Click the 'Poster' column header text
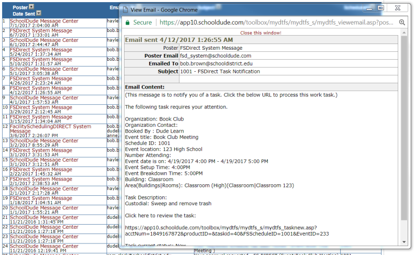The height and width of the screenshot is (255, 416). [x=20, y=7]
